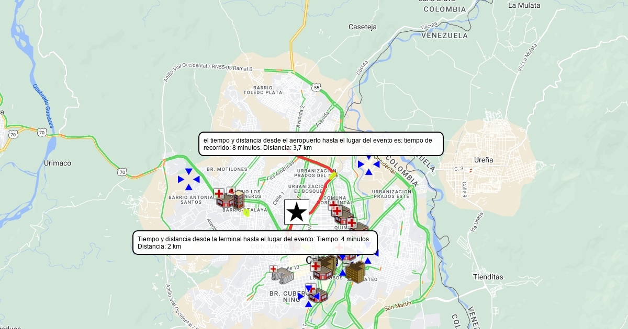Click the route 55 highway shield
The height and width of the screenshot is (329, 628).
[317, 88]
